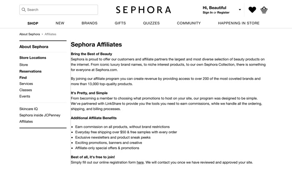The height and width of the screenshot is (172, 292).
Task: Click the Sephora logo
Action: (143, 10)
